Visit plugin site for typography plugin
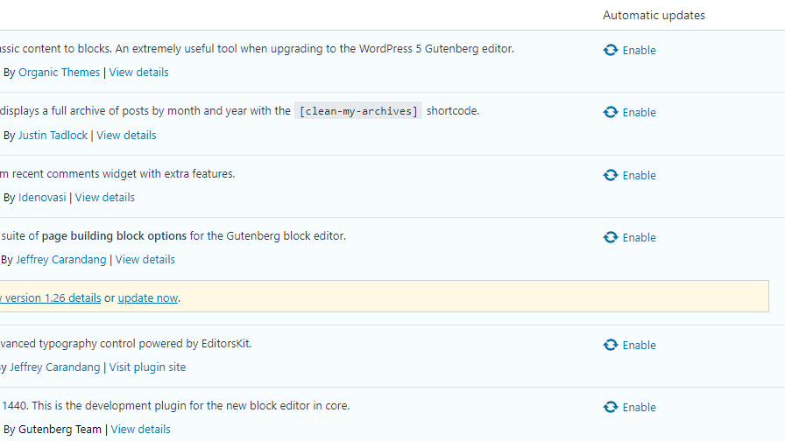 (147, 367)
